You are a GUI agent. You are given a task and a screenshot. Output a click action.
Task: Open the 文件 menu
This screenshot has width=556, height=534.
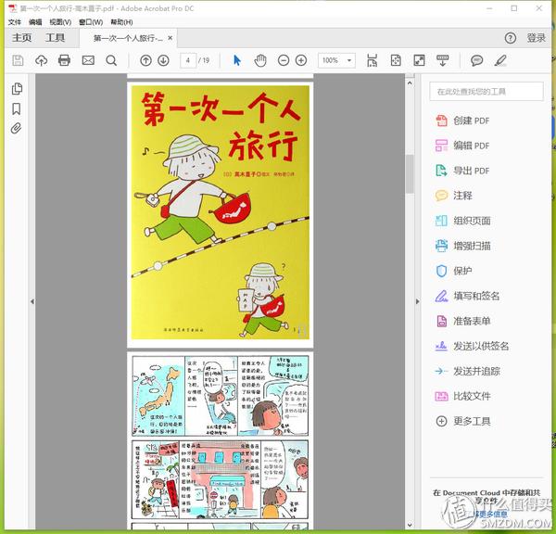point(15,22)
